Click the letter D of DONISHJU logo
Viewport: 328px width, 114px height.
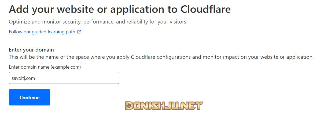130,106
